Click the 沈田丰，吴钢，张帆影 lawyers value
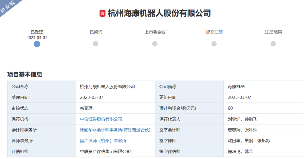307x159 pixels. 249,141
